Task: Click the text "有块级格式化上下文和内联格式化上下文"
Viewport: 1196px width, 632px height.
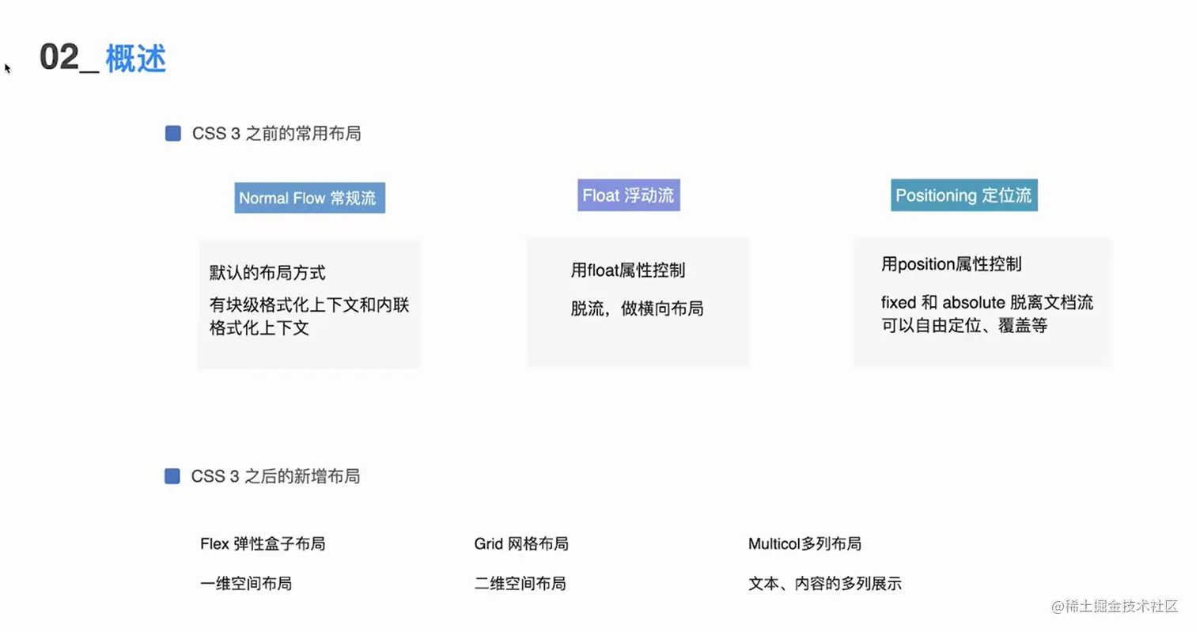Action: coord(309,316)
